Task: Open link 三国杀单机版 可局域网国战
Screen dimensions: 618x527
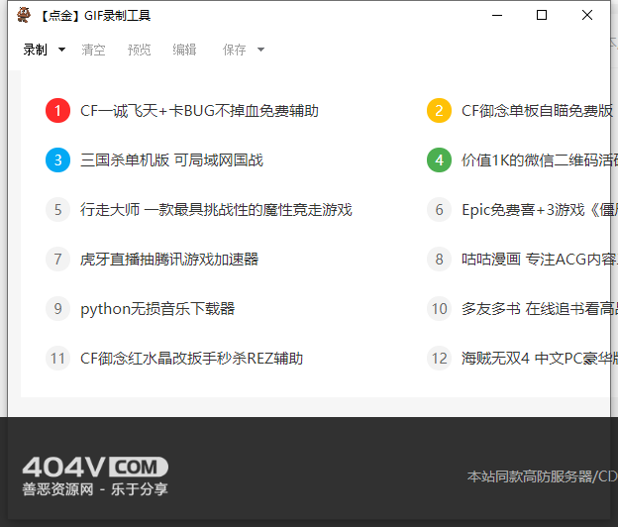Action: point(172,160)
